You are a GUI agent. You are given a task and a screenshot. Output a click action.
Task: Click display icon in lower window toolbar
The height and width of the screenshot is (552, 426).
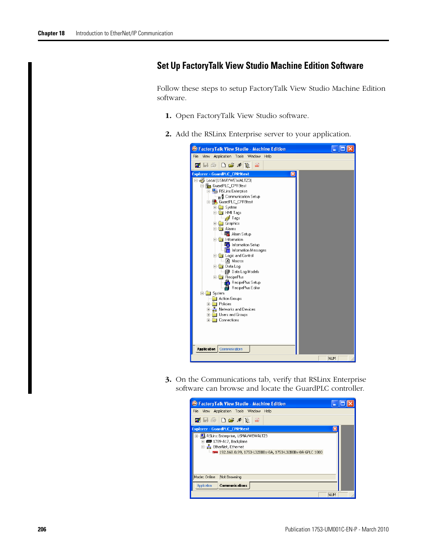click(197, 420)
